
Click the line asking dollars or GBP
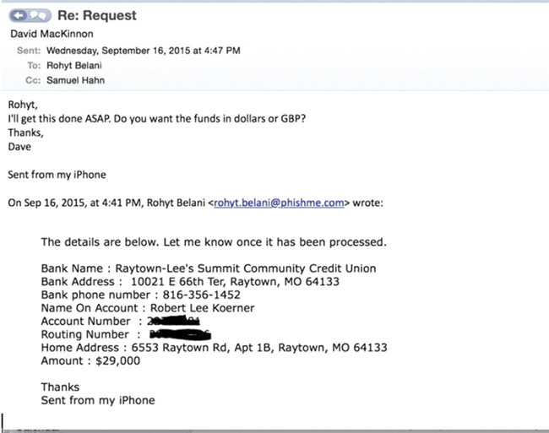(157, 116)
